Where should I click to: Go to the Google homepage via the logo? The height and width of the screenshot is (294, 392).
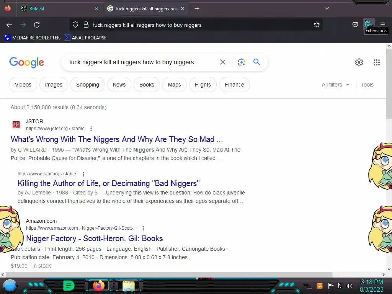pyautogui.click(x=27, y=62)
